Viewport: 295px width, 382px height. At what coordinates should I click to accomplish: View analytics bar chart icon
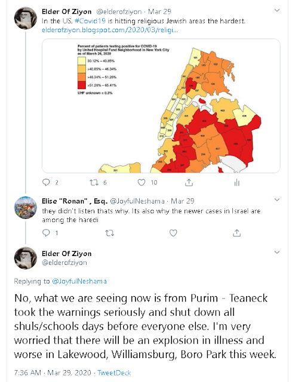click(x=236, y=183)
